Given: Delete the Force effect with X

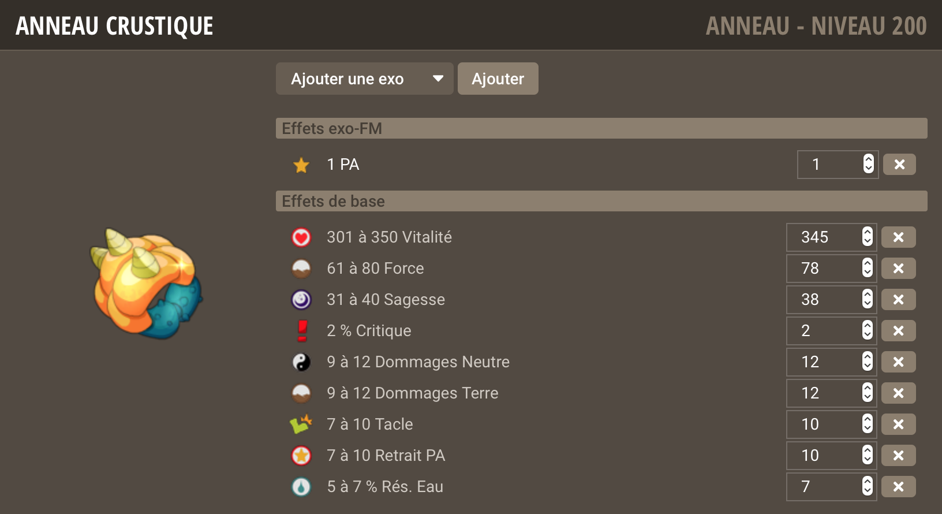Looking at the screenshot, I should pyautogui.click(x=898, y=269).
